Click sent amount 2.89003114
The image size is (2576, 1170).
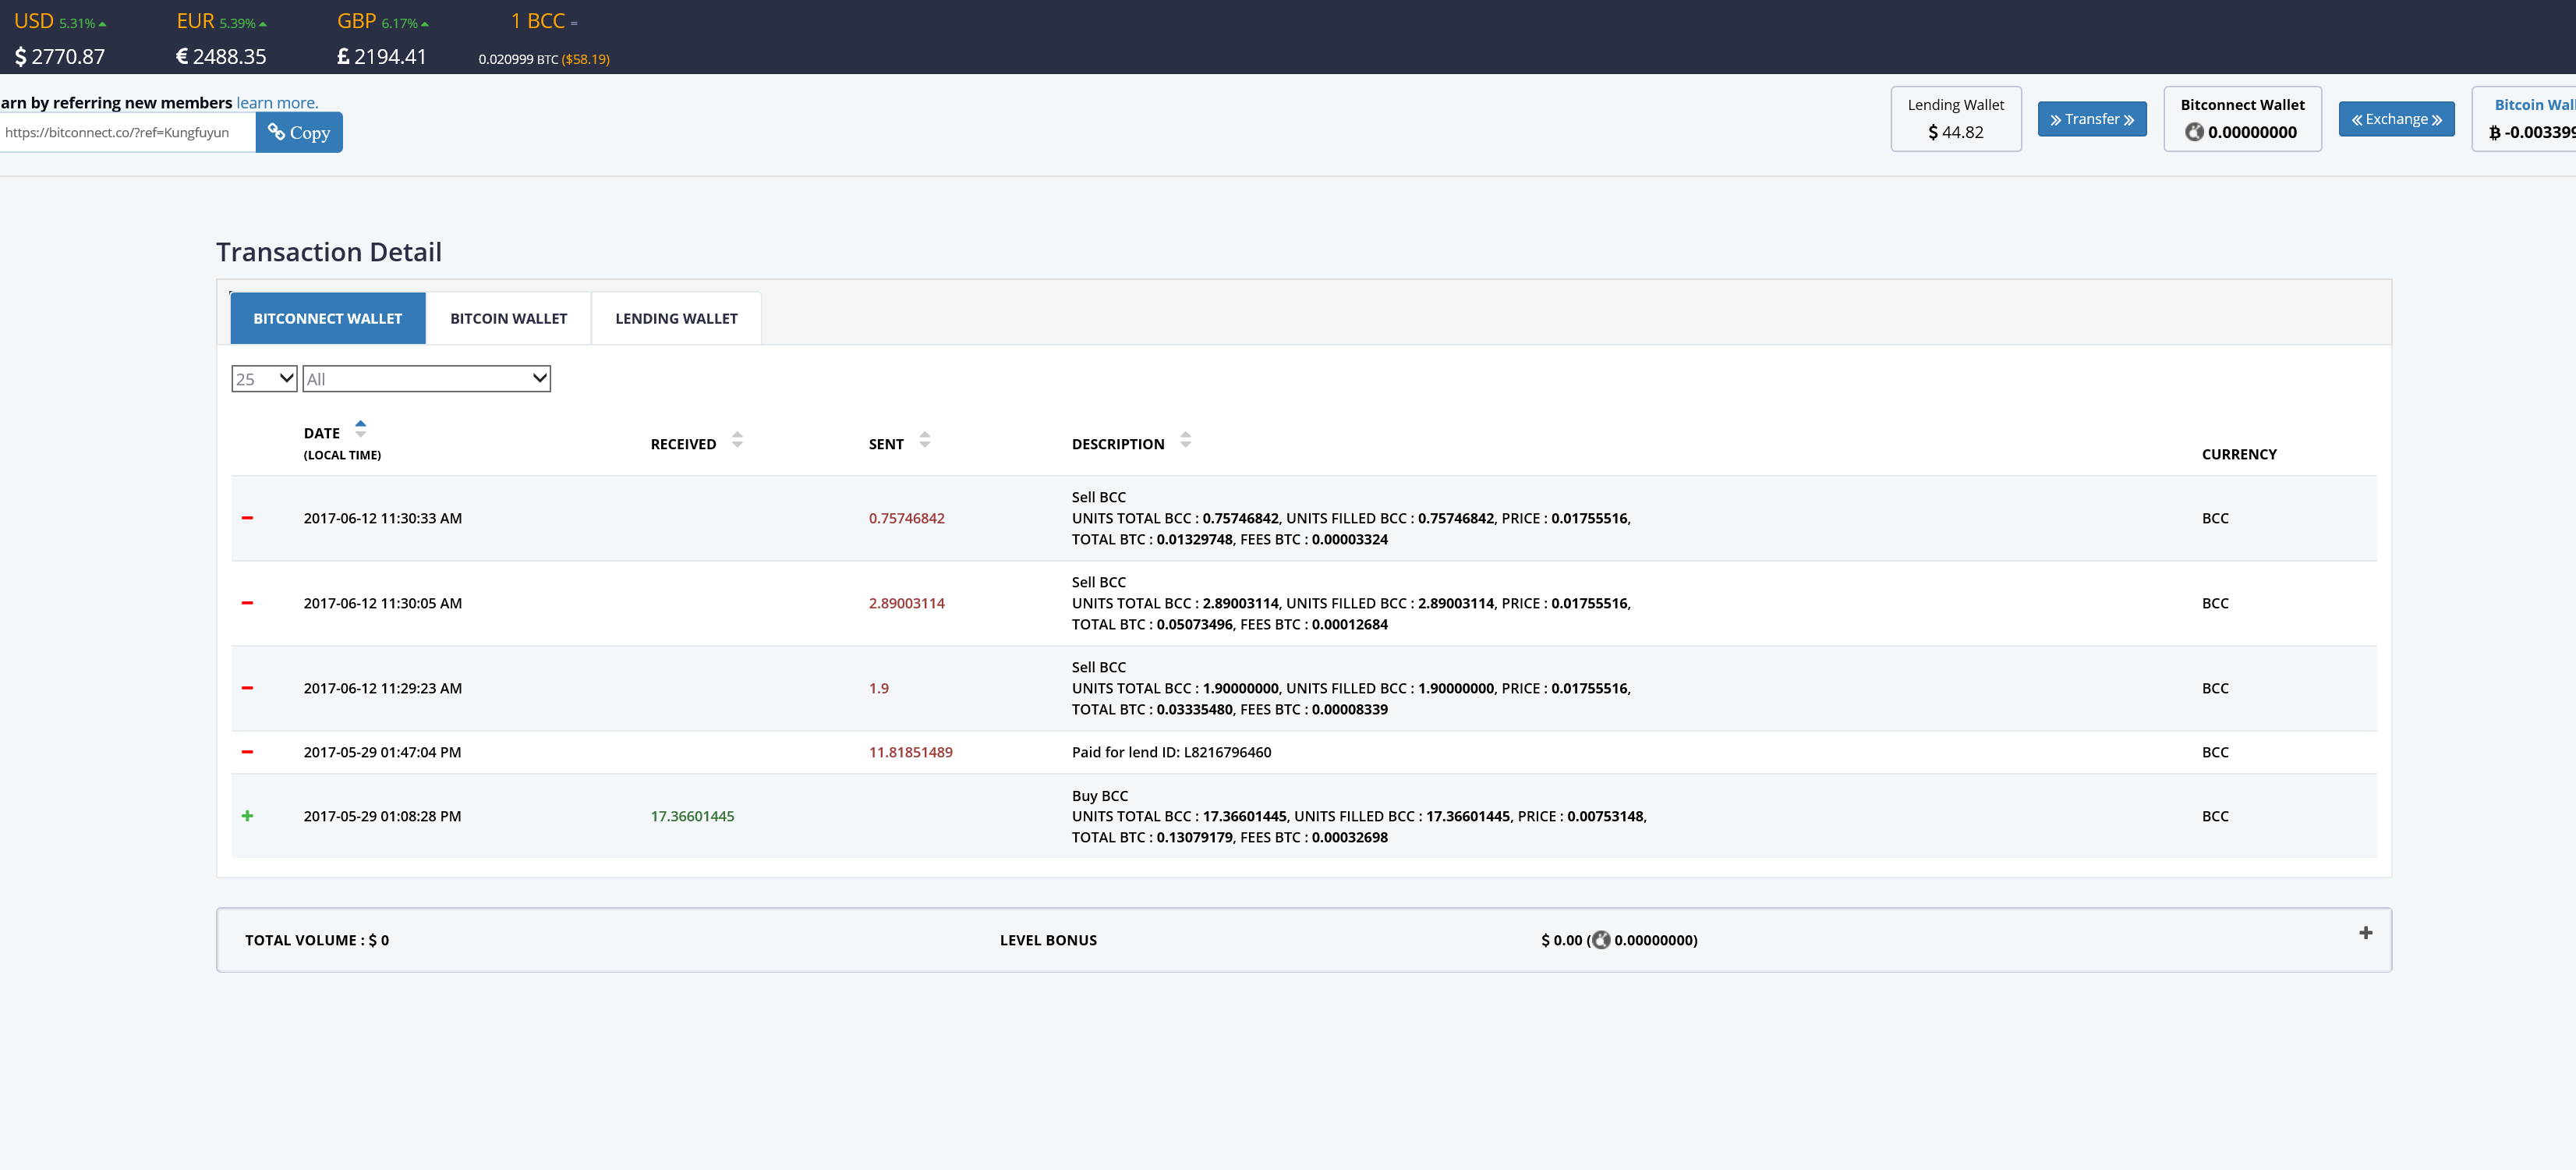coord(906,604)
